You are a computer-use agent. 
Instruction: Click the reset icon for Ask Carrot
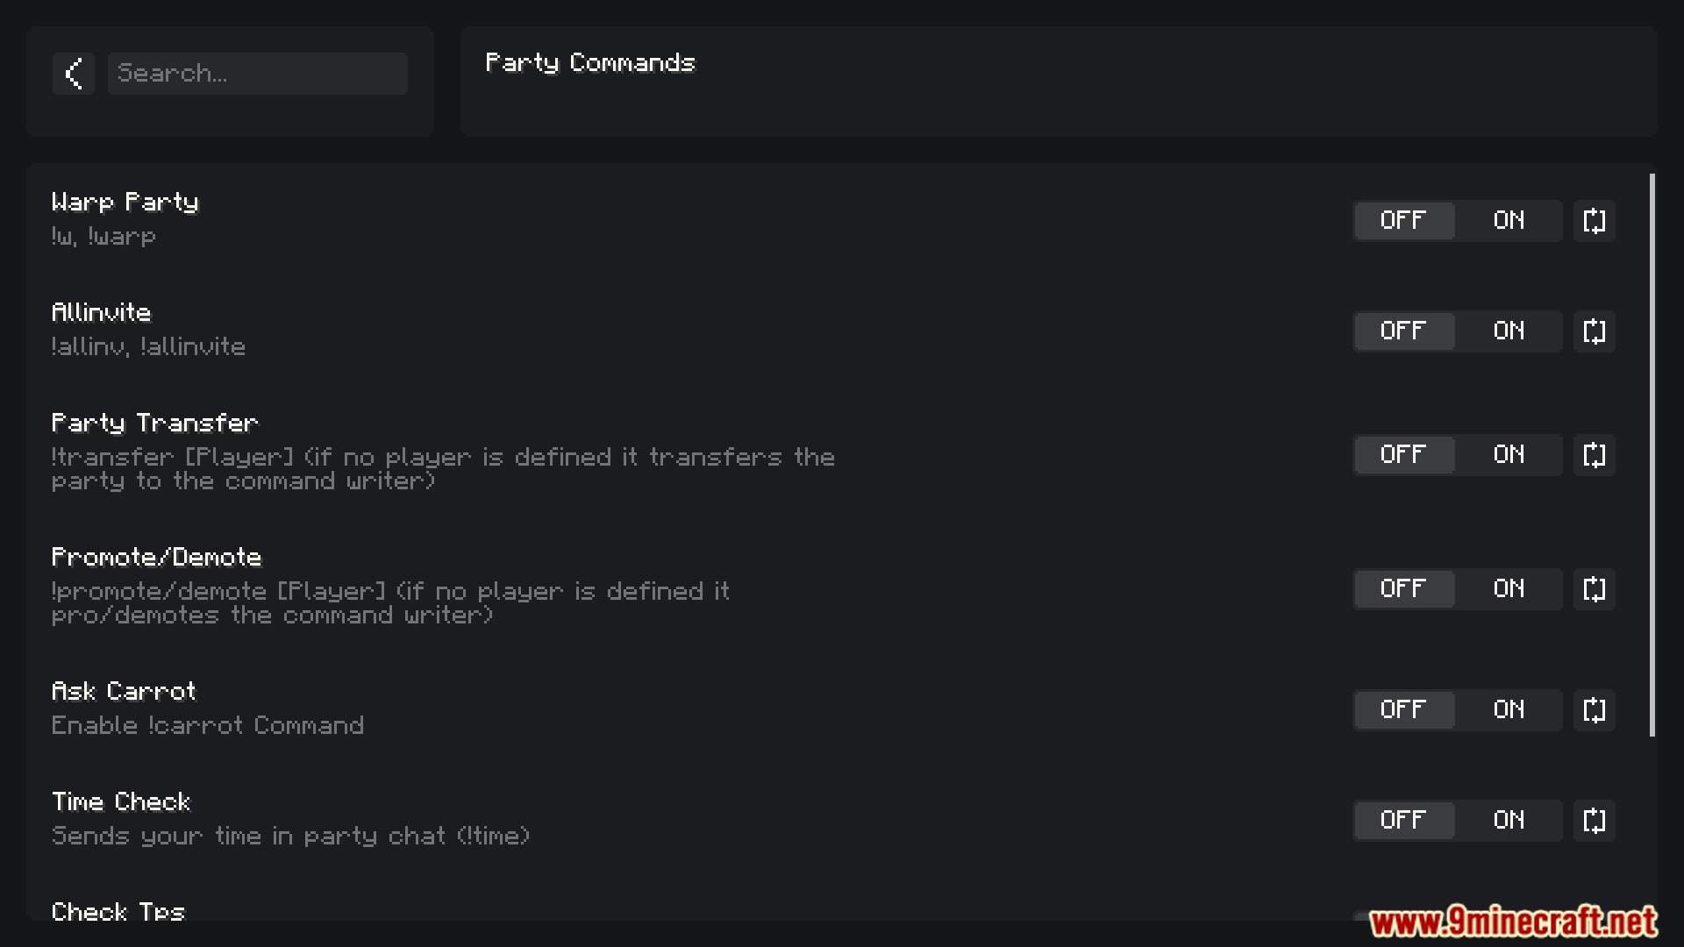pos(1594,709)
